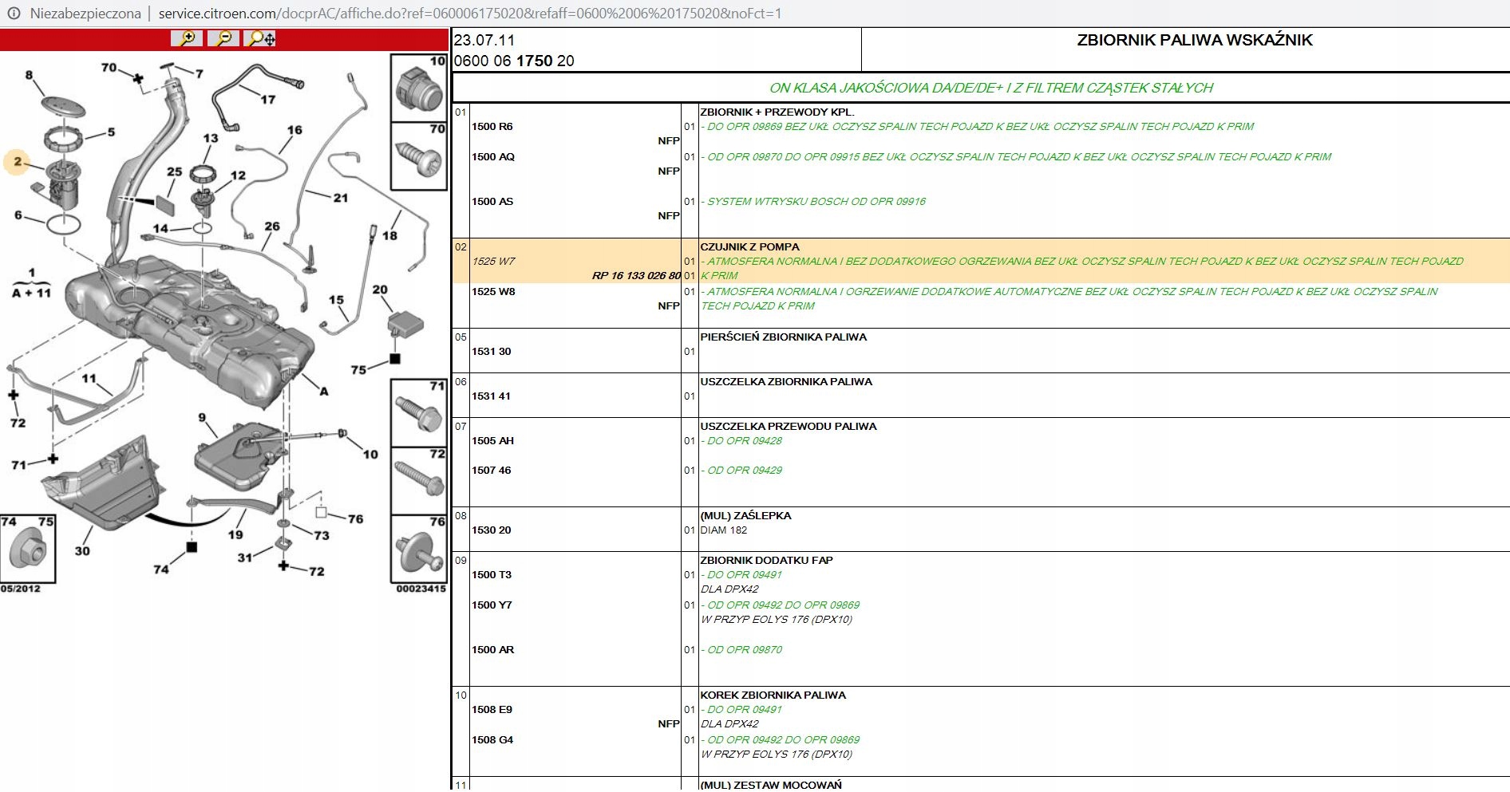
Task: Click the ZBIORNIK PALIWA WSKAŹNIK page title
Action: click(x=1194, y=40)
